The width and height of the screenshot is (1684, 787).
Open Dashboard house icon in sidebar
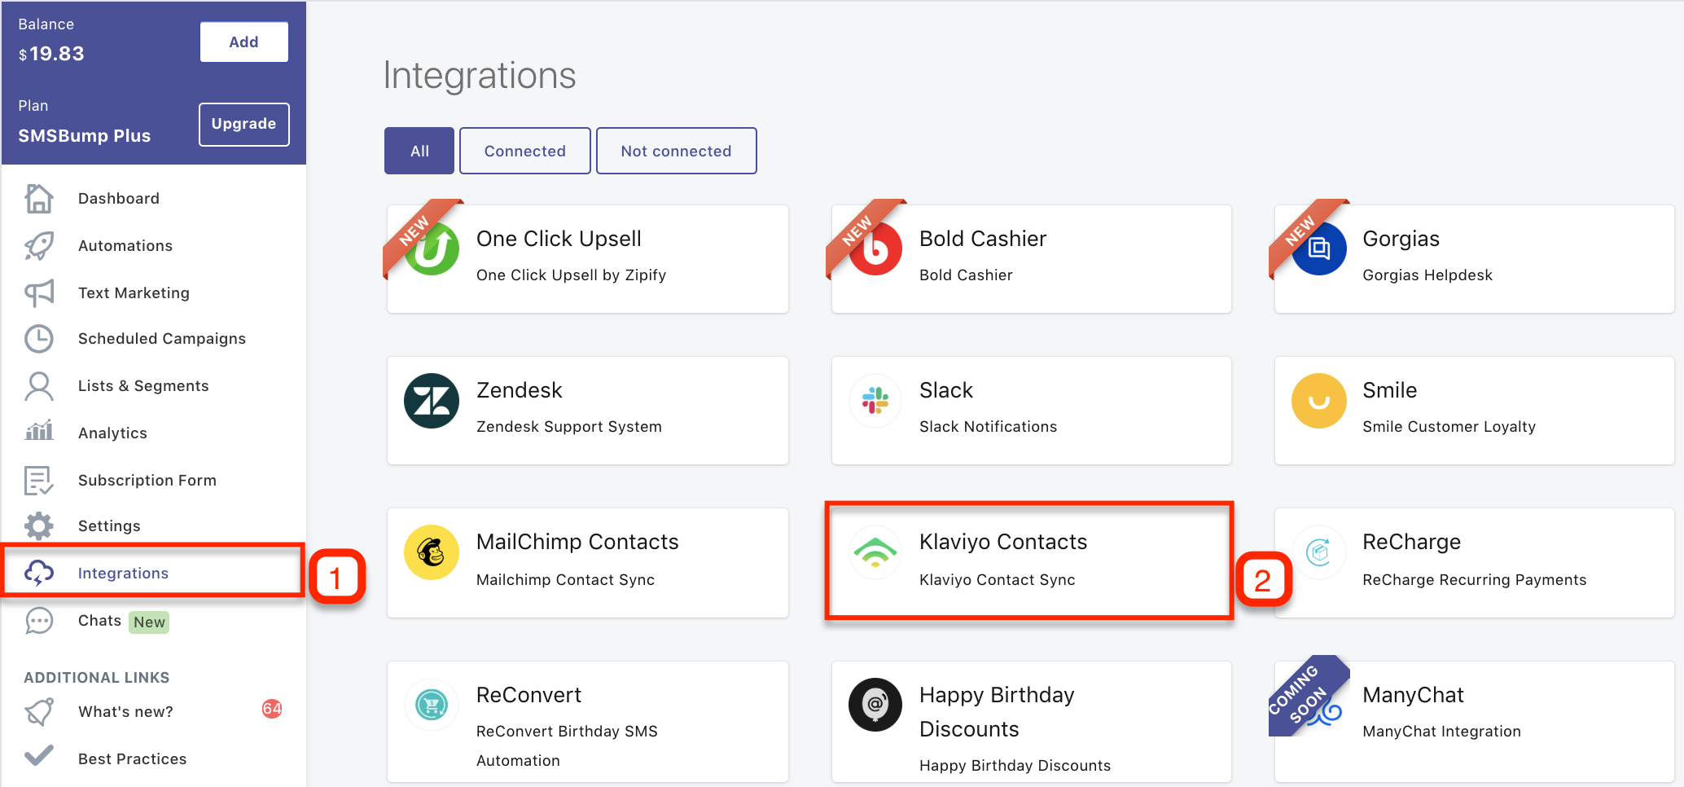[38, 198]
